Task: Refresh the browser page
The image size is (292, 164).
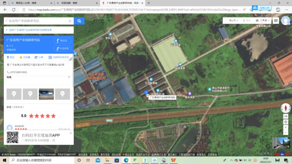Action: (x=14, y=10)
